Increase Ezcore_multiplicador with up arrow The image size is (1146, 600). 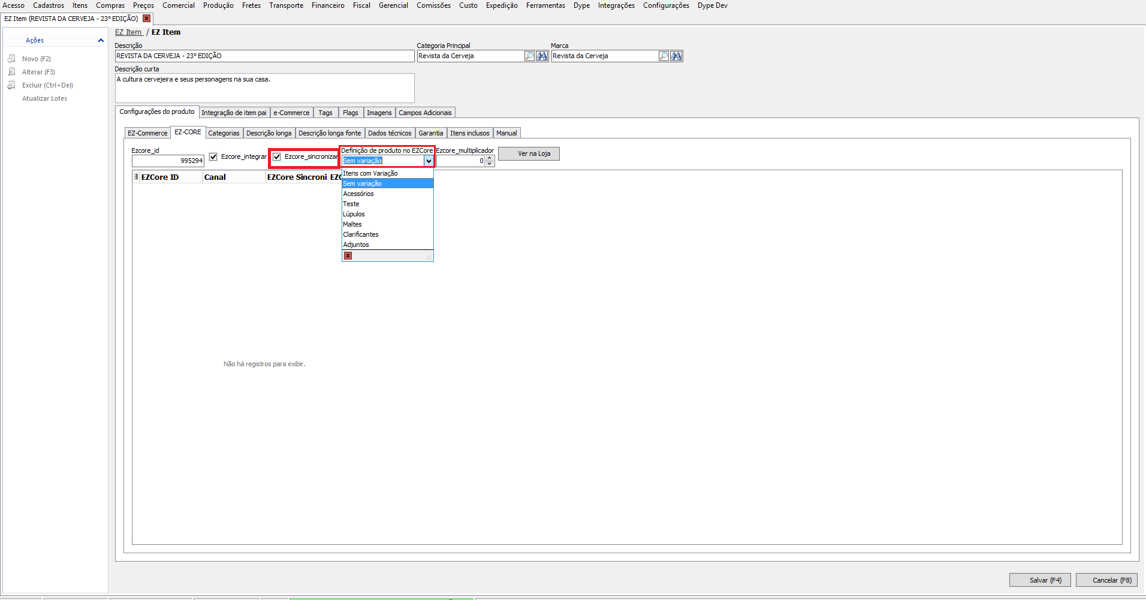(490, 158)
